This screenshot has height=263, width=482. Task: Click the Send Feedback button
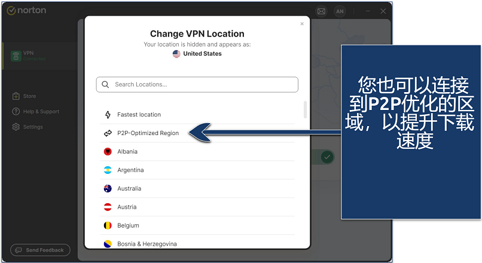(x=40, y=250)
